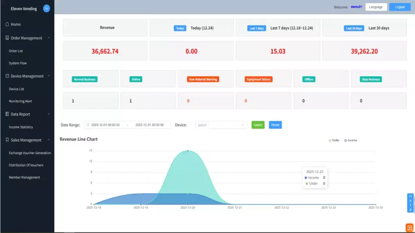The height and width of the screenshot is (233, 415).
Task: Click the Home icon in the sidebar
Action: point(7,24)
